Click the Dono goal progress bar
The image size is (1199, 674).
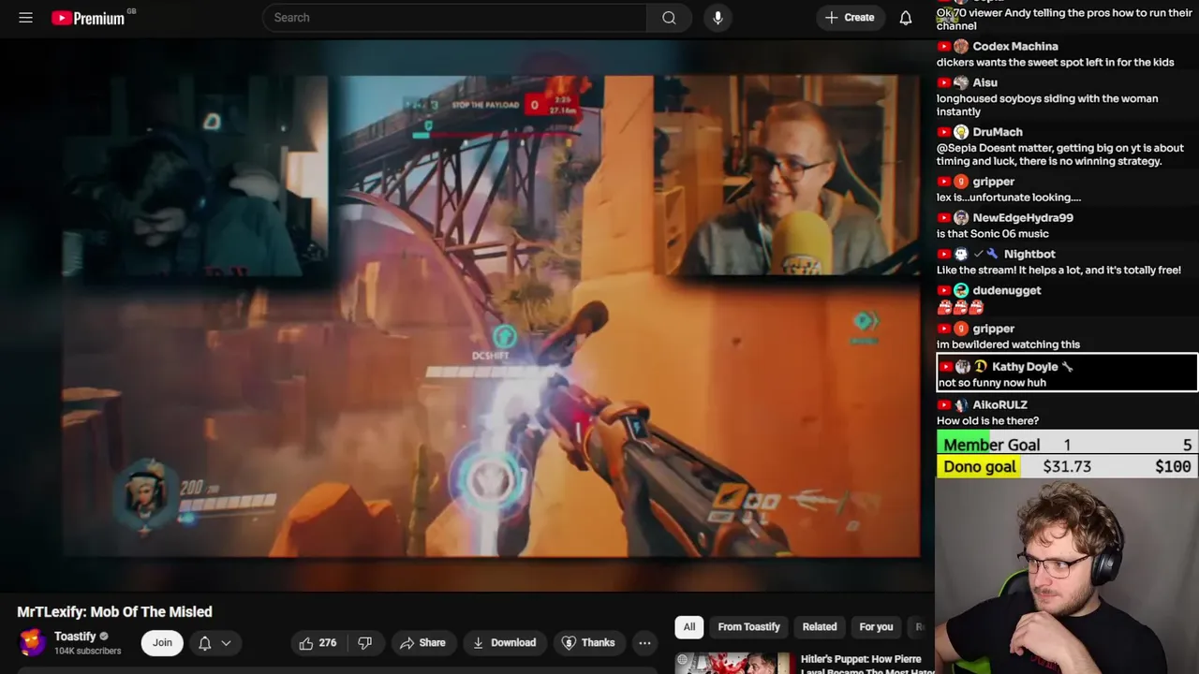[1067, 466]
